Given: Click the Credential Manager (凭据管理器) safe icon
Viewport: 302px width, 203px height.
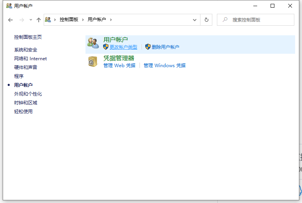Looking at the screenshot, I should tap(93, 61).
